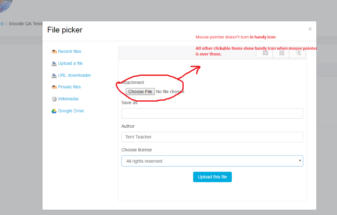Switch to icon grid view

coord(265,53)
